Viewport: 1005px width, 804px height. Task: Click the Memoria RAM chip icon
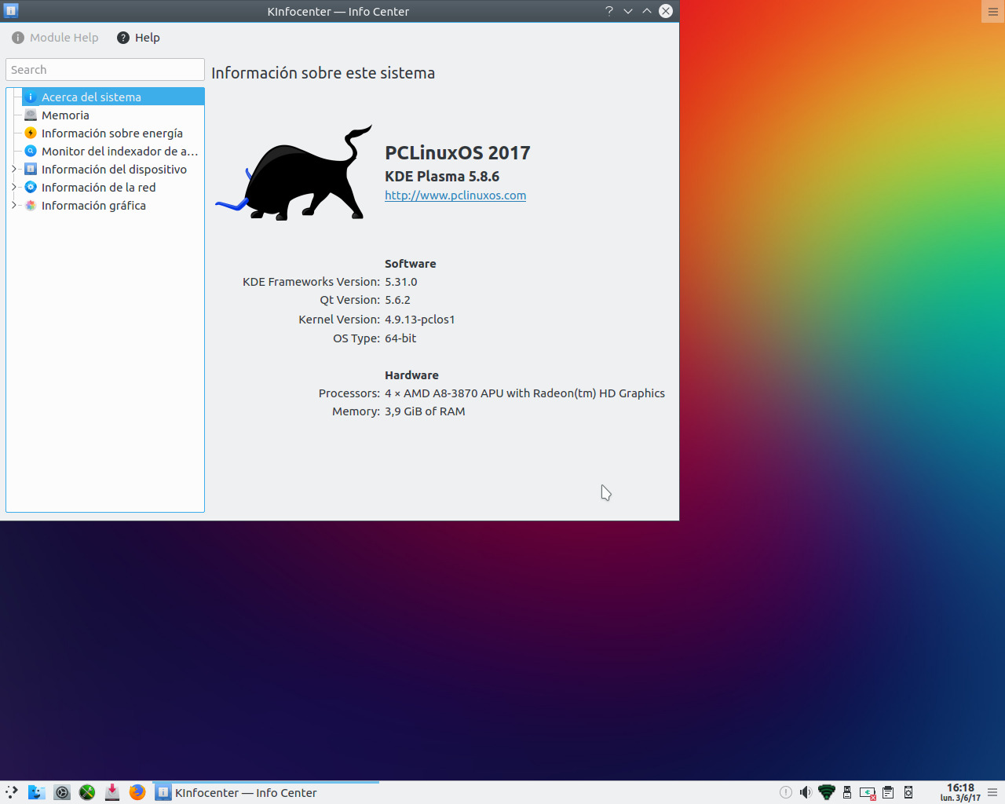point(31,115)
